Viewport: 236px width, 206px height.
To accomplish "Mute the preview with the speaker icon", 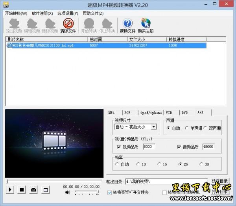I will click(67, 192).
